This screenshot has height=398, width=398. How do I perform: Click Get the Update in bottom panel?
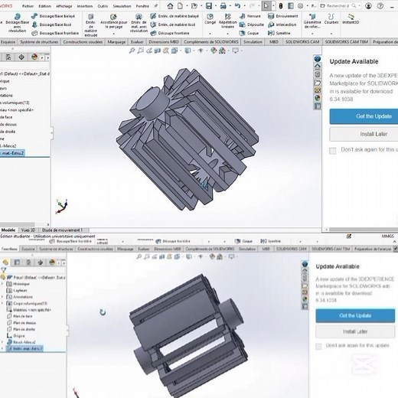pos(355,315)
